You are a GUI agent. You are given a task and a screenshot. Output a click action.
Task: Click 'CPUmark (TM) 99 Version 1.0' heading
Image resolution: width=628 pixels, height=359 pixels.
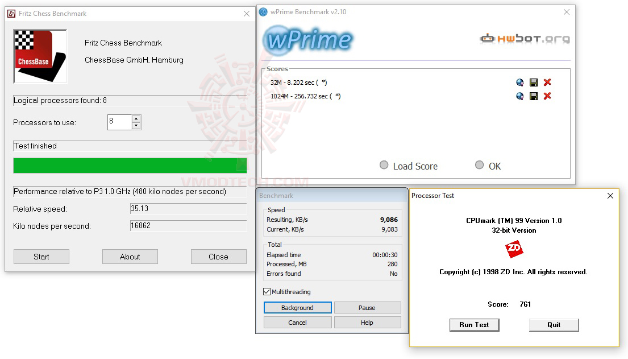pyautogui.click(x=514, y=221)
